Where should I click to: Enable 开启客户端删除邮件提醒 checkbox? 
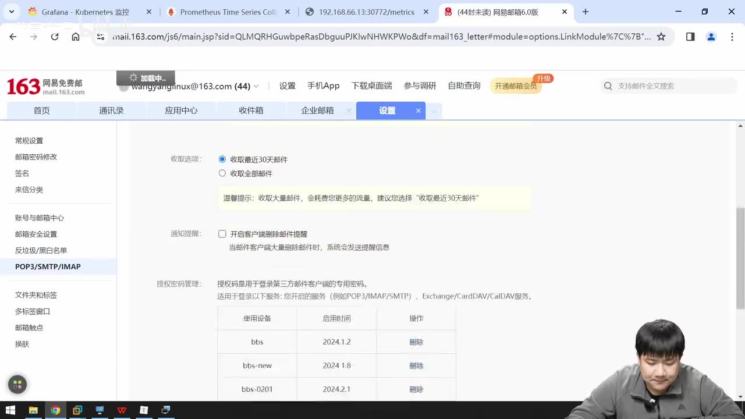pyautogui.click(x=222, y=234)
